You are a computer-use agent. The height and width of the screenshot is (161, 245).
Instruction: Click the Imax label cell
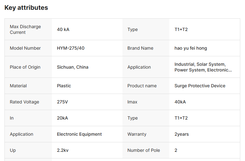pos(132,102)
